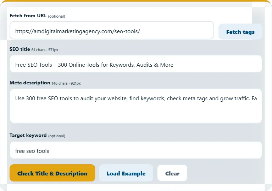Screen dimensions: 272x191
Task: Click the 'Target keyword' label
Action: pyautogui.click(x=28, y=135)
